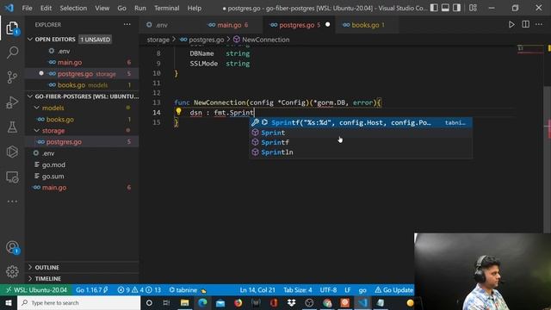The height and width of the screenshot is (310, 551).
Task: Click the Windows Start button
Action: coord(8,302)
